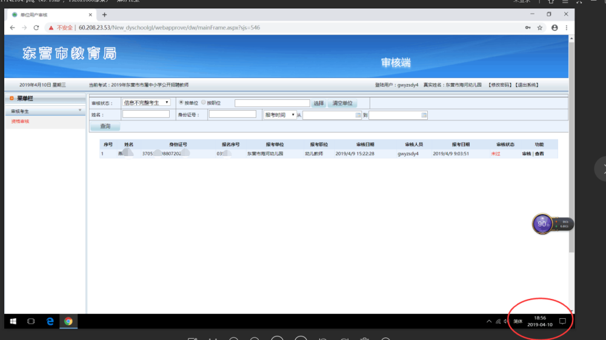Click the saved password key icon

tap(528, 28)
